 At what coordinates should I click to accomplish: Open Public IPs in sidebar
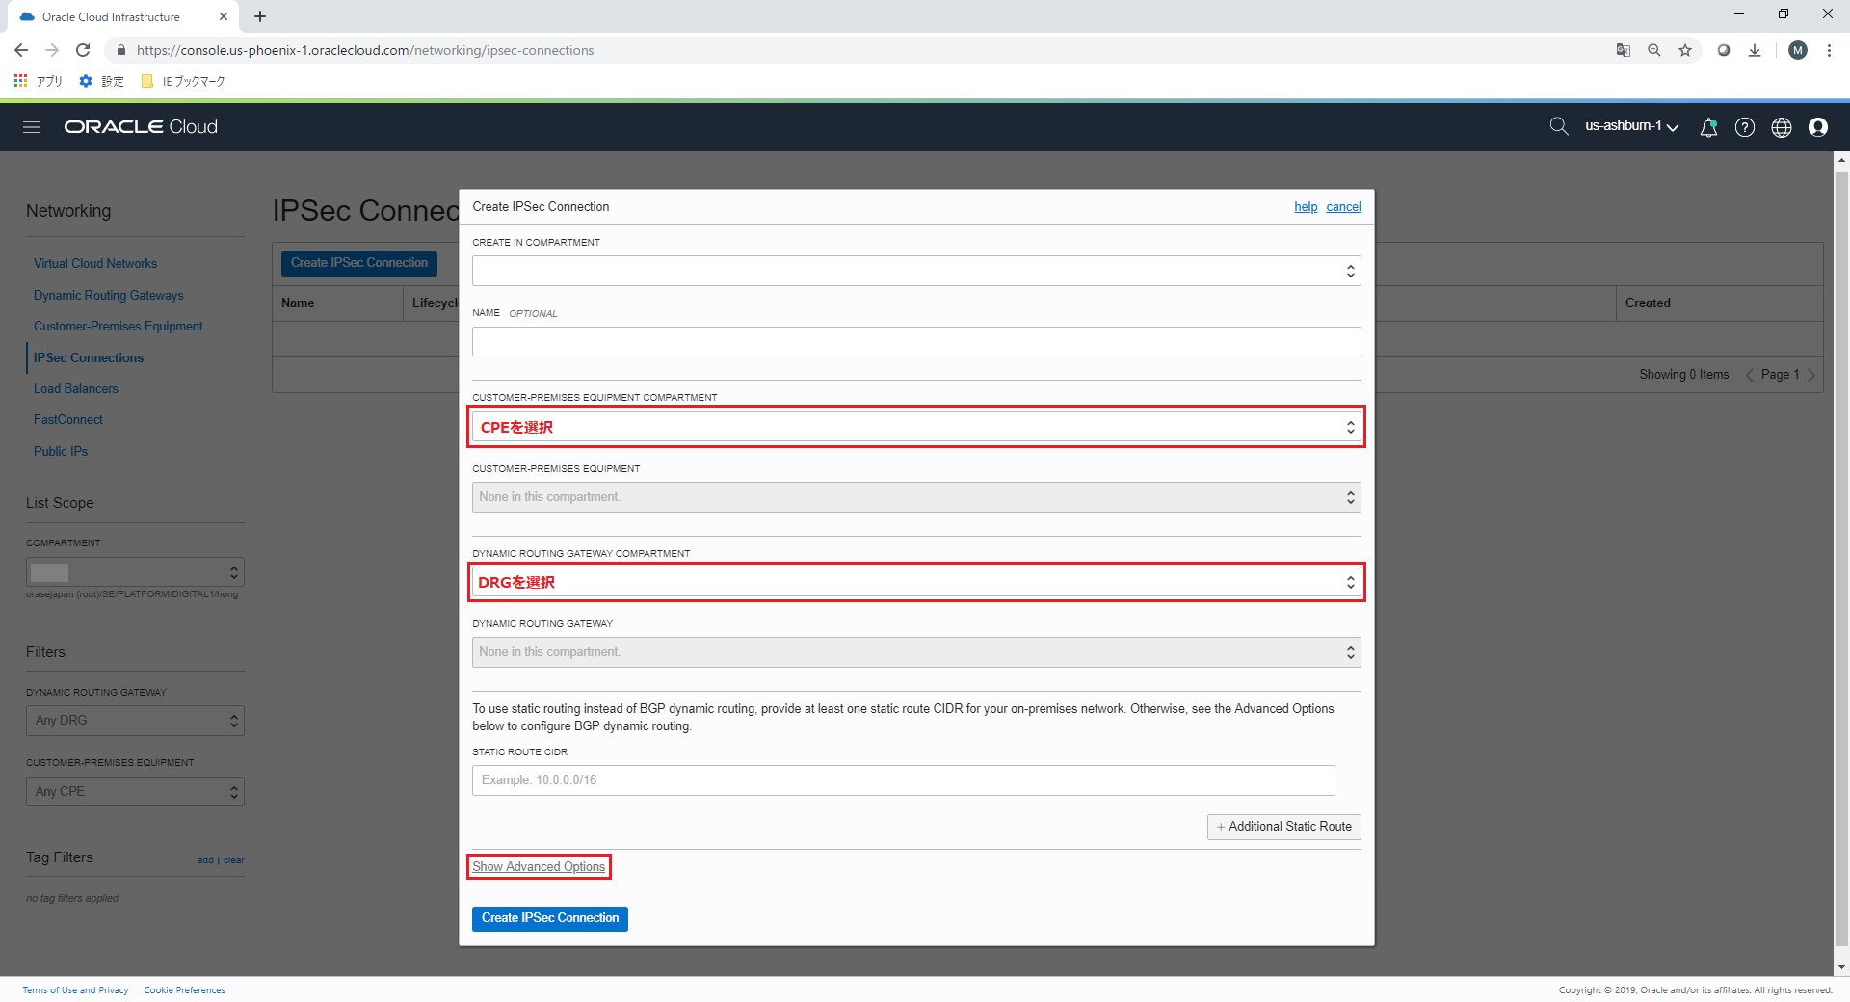(61, 452)
